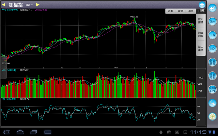Tap the blue back arrow button

pyautogui.click(x=212, y=8)
